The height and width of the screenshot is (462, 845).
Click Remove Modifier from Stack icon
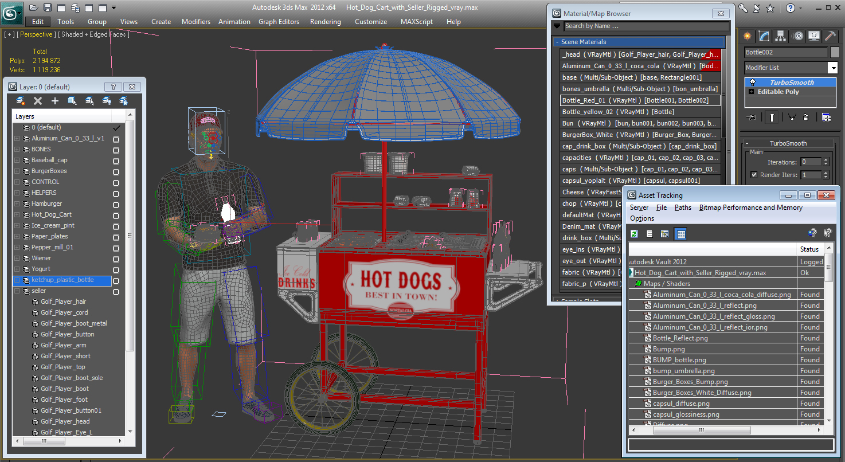(x=805, y=117)
